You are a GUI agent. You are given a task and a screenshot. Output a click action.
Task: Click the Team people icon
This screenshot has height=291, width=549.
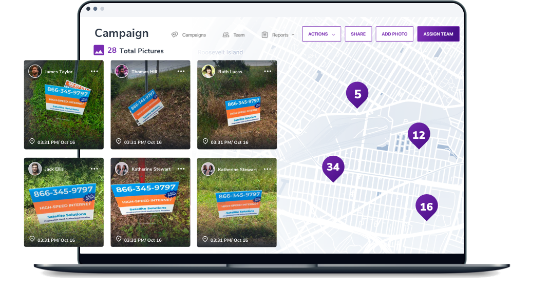pos(226,35)
